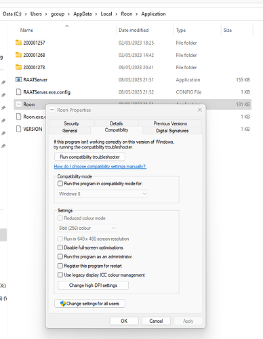Open How do I choose compatibility settings manually link

click(100, 167)
